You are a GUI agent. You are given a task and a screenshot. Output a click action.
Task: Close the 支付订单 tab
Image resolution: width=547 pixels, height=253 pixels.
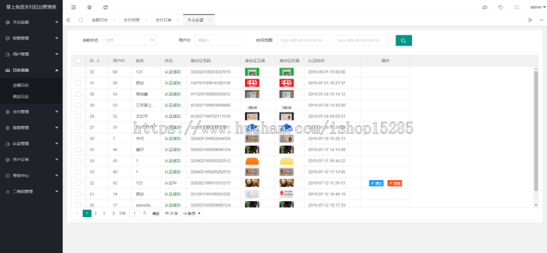click(x=178, y=20)
